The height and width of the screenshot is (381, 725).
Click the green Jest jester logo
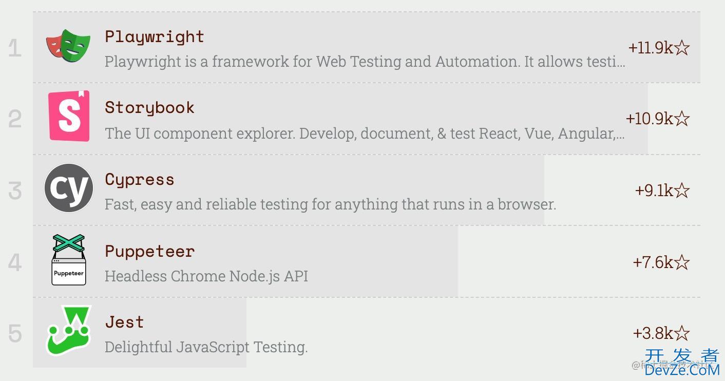(69, 331)
